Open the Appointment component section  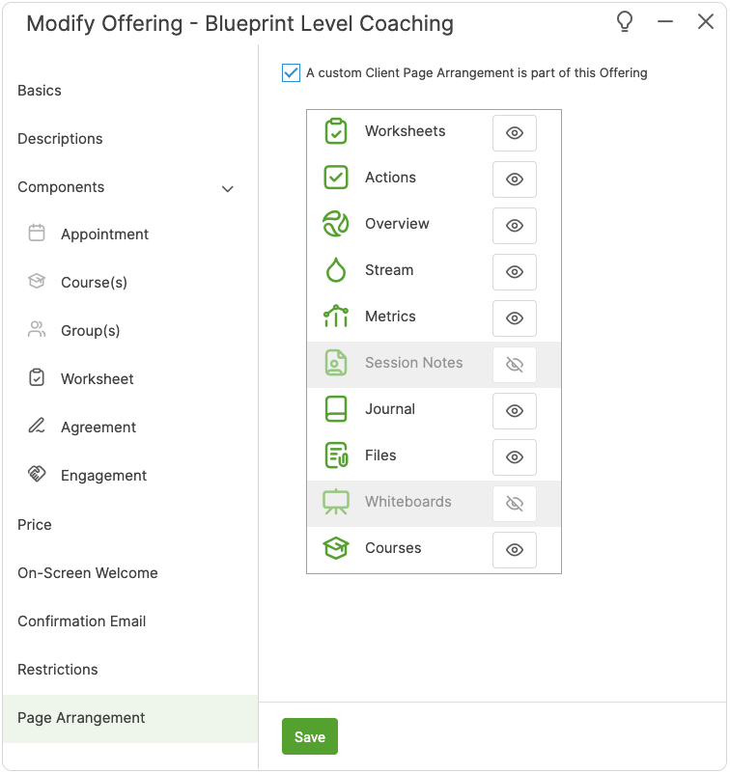(x=104, y=235)
